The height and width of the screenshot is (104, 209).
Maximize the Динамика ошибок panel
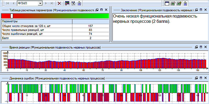(201, 78)
